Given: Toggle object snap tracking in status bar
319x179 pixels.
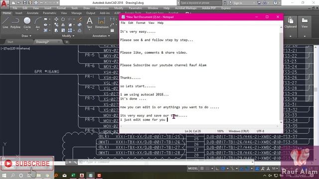Looking at the screenshot, I should (241, 169).
